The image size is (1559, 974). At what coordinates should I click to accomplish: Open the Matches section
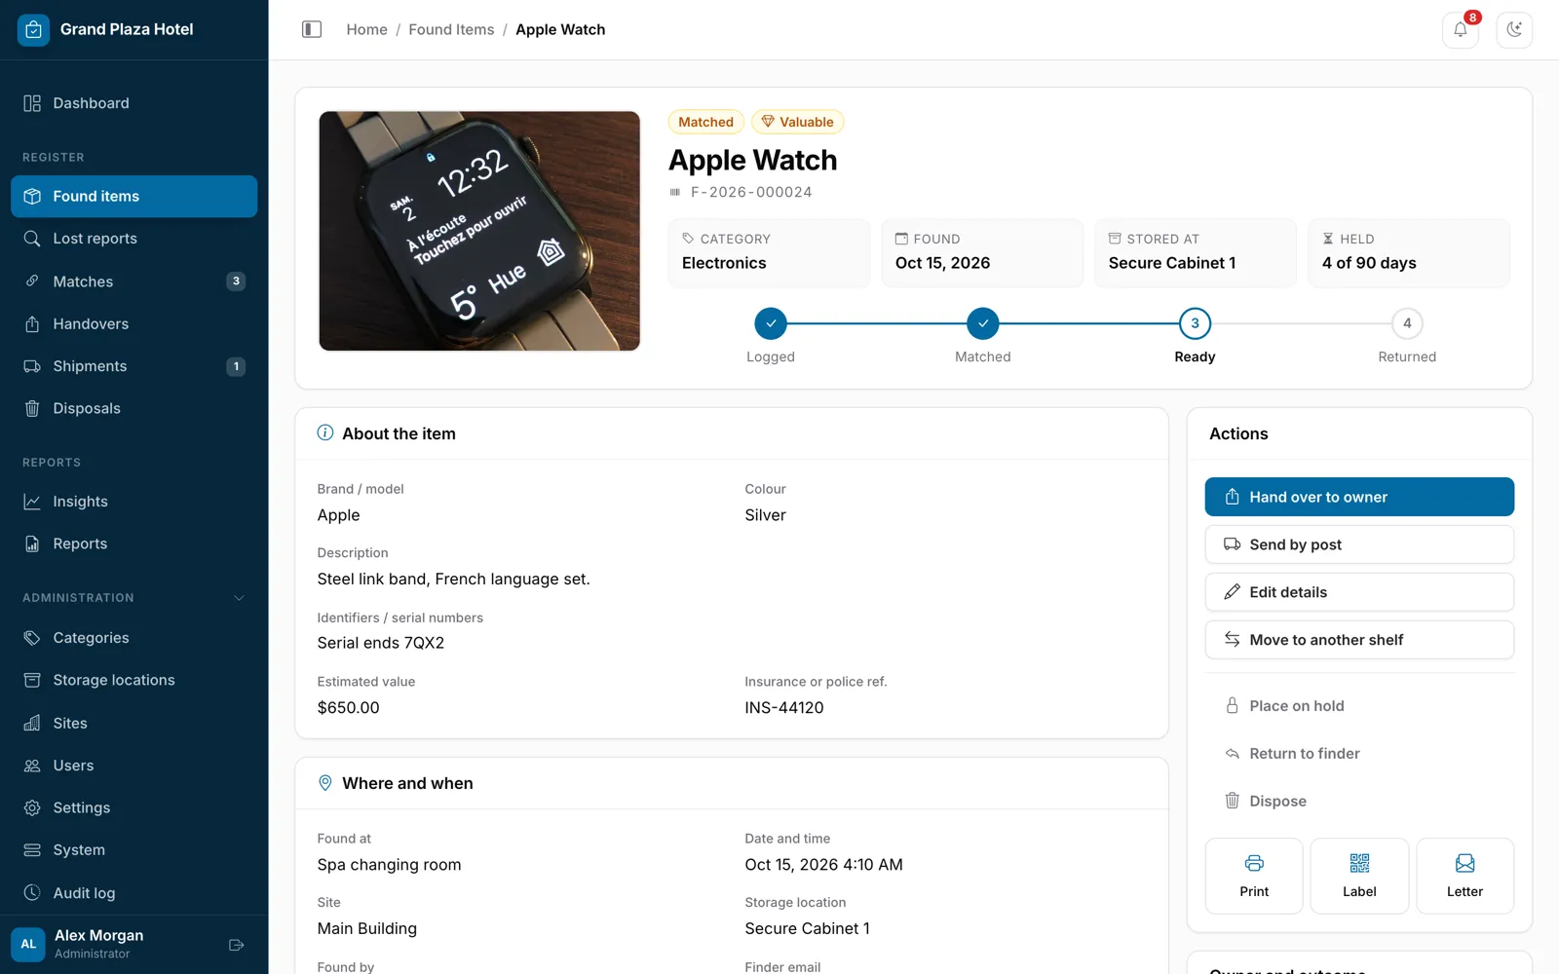(x=134, y=281)
